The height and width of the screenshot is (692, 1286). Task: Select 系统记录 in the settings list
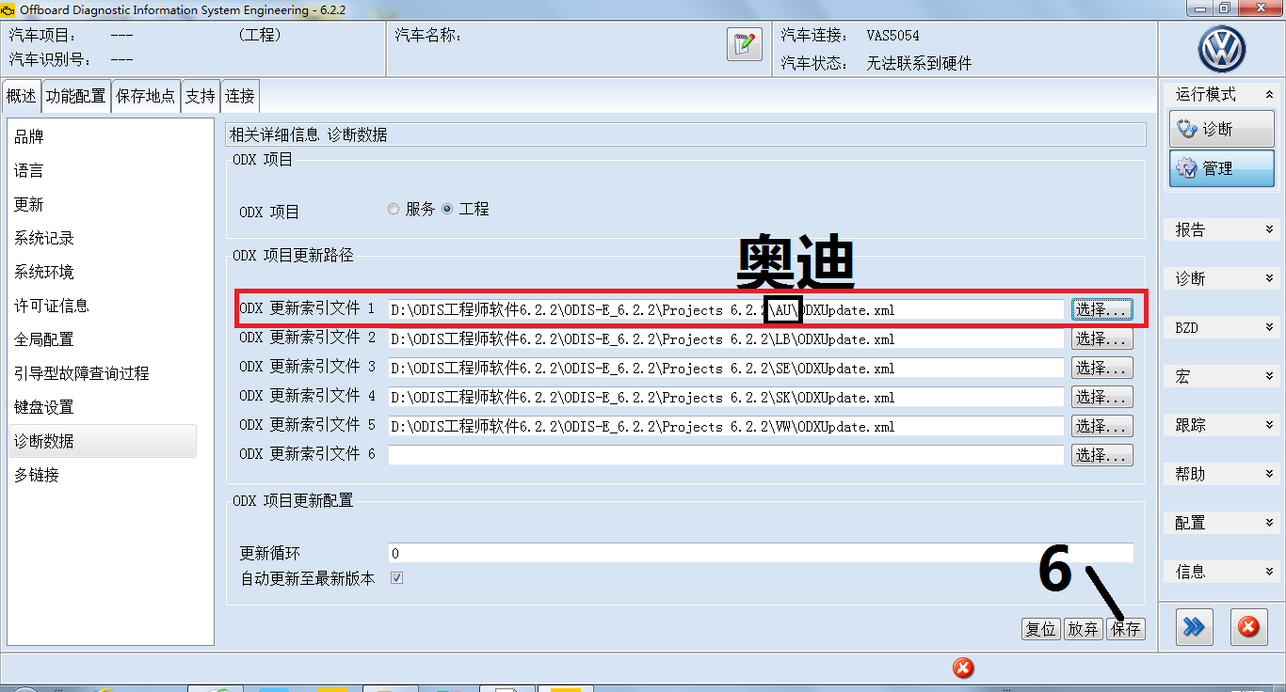[103, 239]
